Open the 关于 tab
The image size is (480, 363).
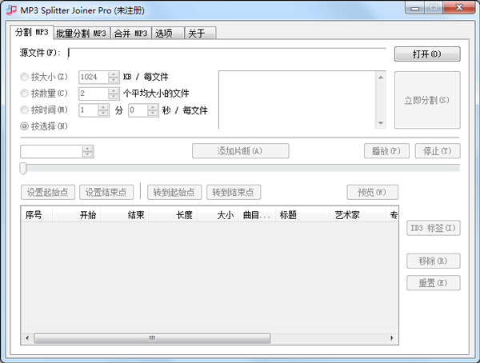point(196,34)
